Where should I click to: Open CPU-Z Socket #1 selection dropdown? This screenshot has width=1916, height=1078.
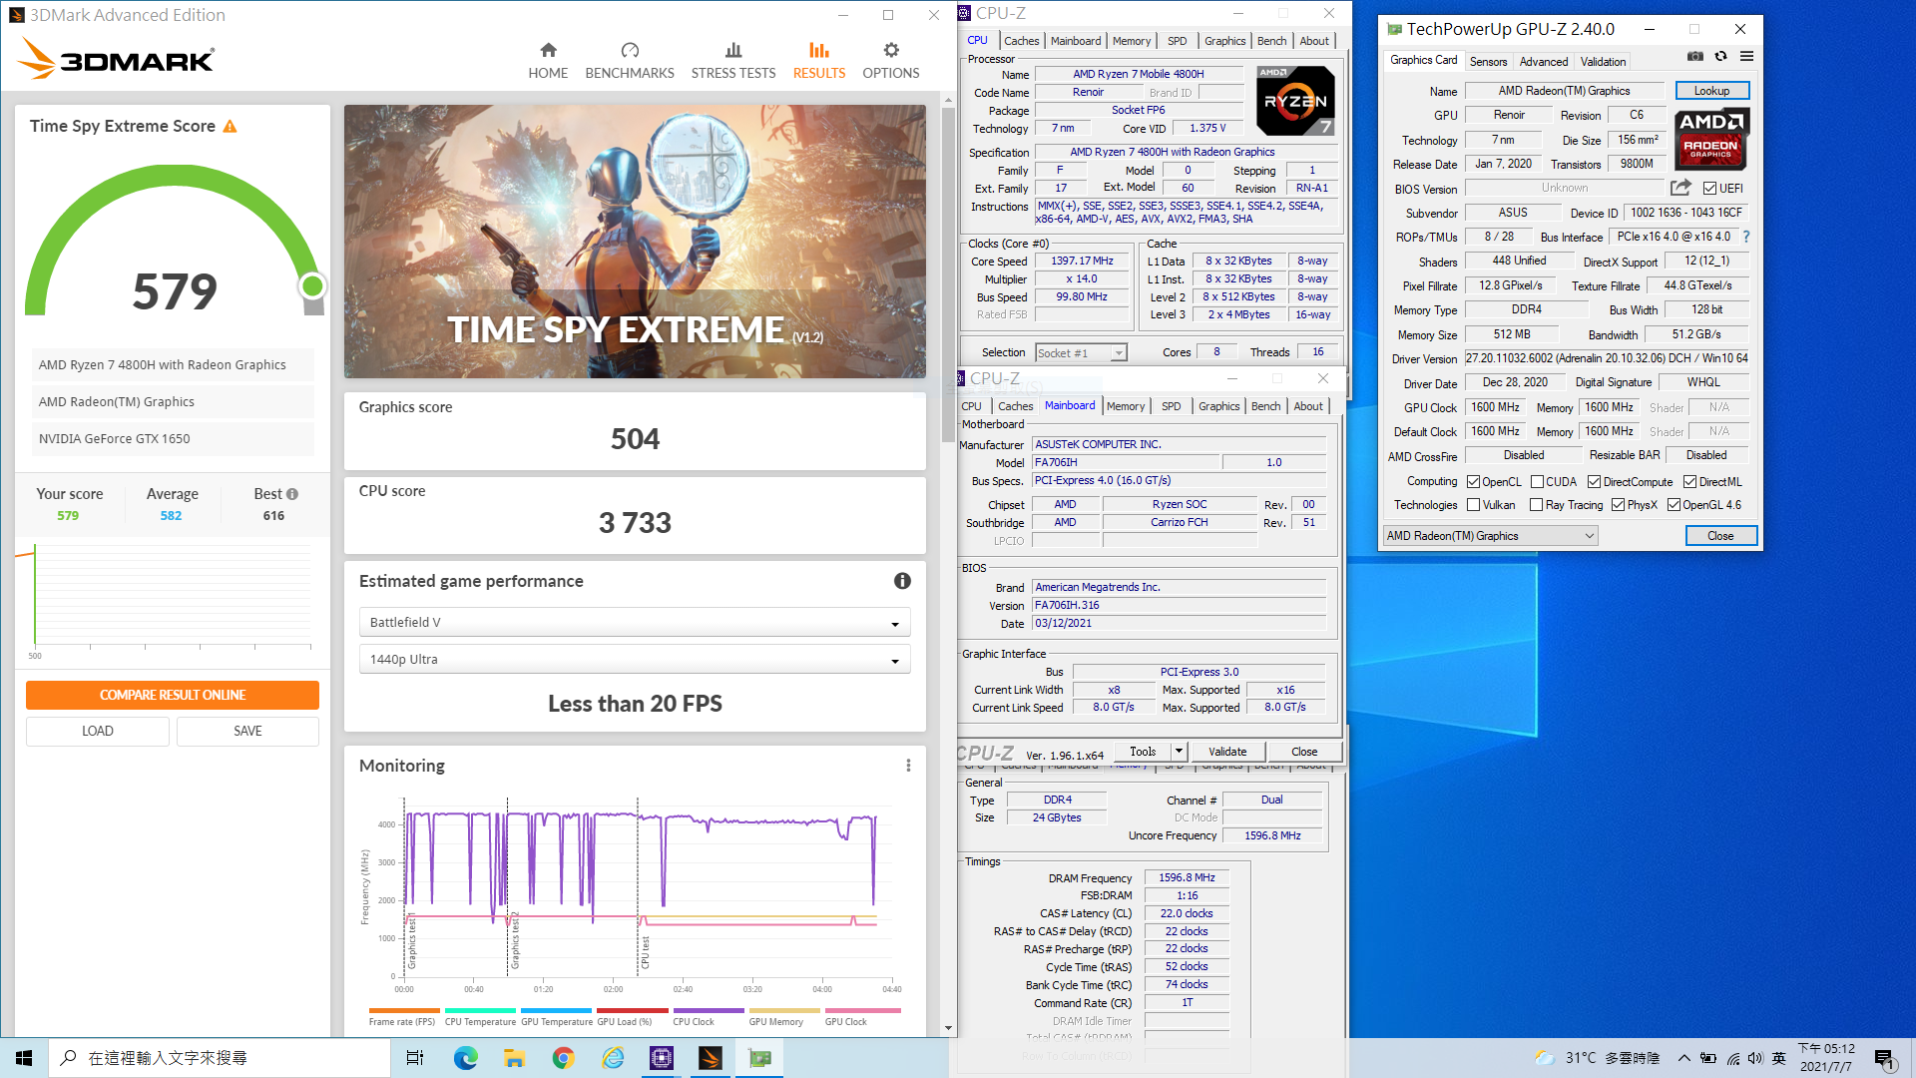[x=1081, y=352]
